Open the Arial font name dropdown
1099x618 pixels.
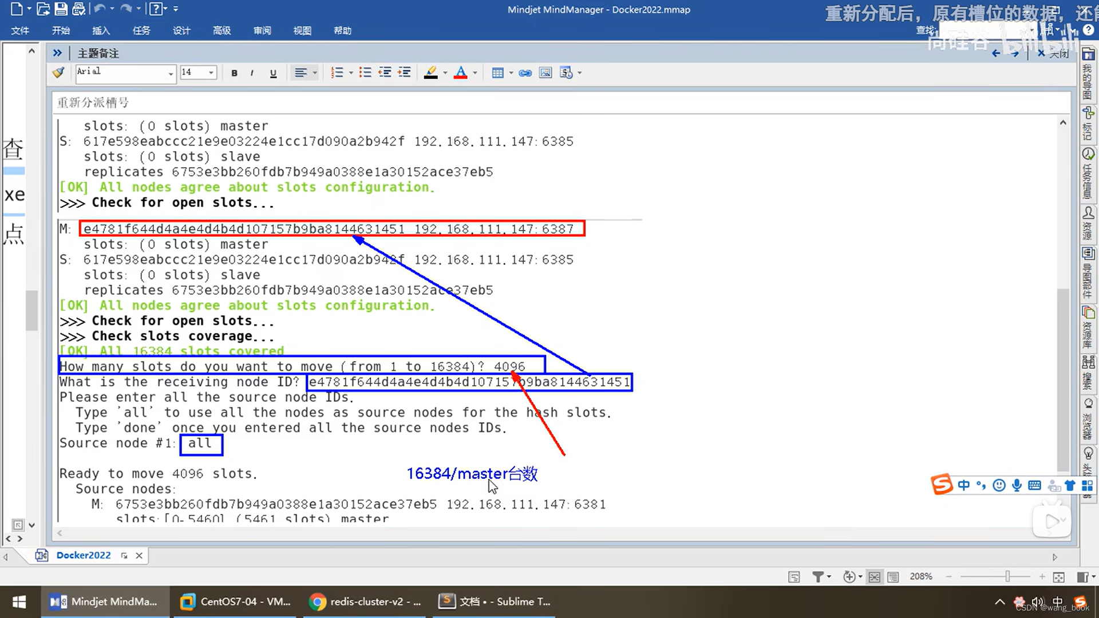[x=171, y=73]
